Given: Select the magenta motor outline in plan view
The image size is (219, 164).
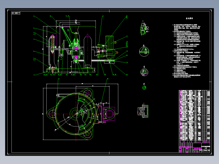Looking at the screenshot, I should [x=109, y=114].
